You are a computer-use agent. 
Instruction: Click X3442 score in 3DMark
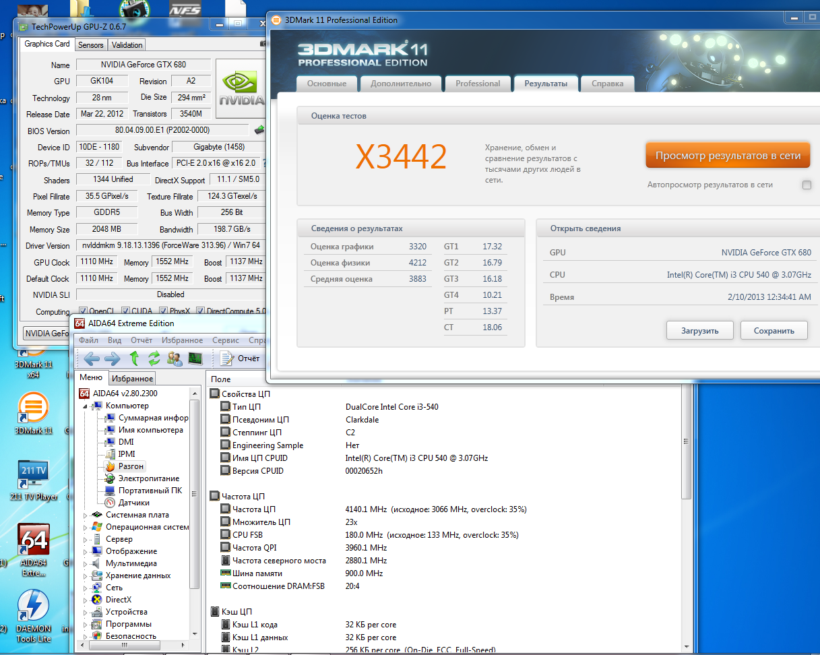point(402,156)
